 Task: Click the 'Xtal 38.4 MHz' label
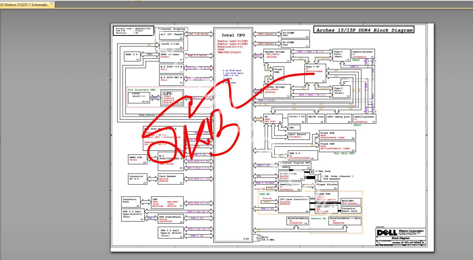point(268,238)
